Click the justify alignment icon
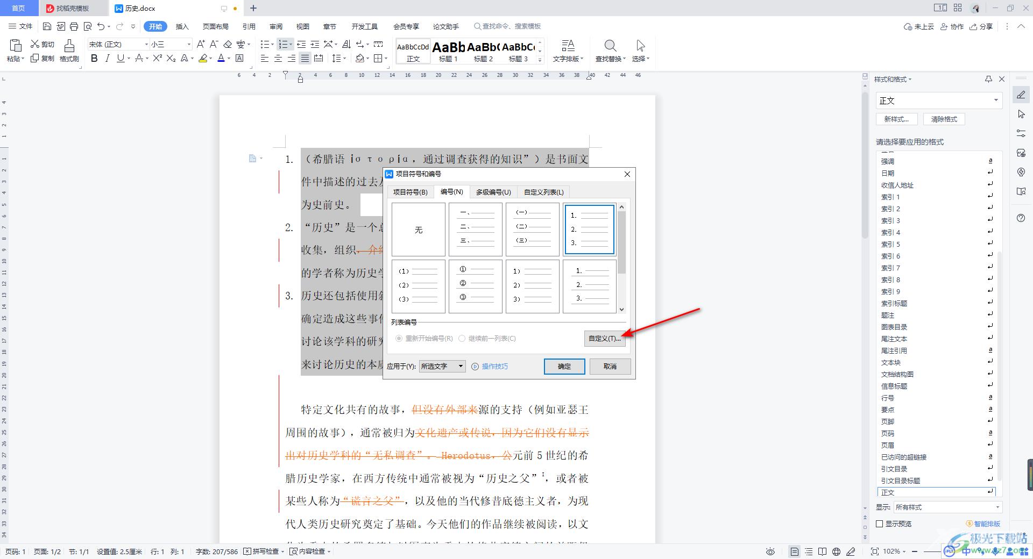 click(x=305, y=58)
